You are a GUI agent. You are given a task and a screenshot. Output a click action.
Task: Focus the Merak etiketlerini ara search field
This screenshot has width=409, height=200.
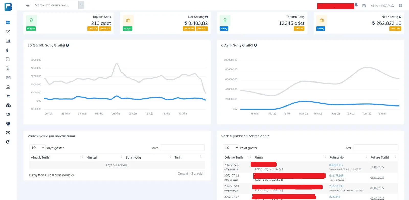pos(55,5)
